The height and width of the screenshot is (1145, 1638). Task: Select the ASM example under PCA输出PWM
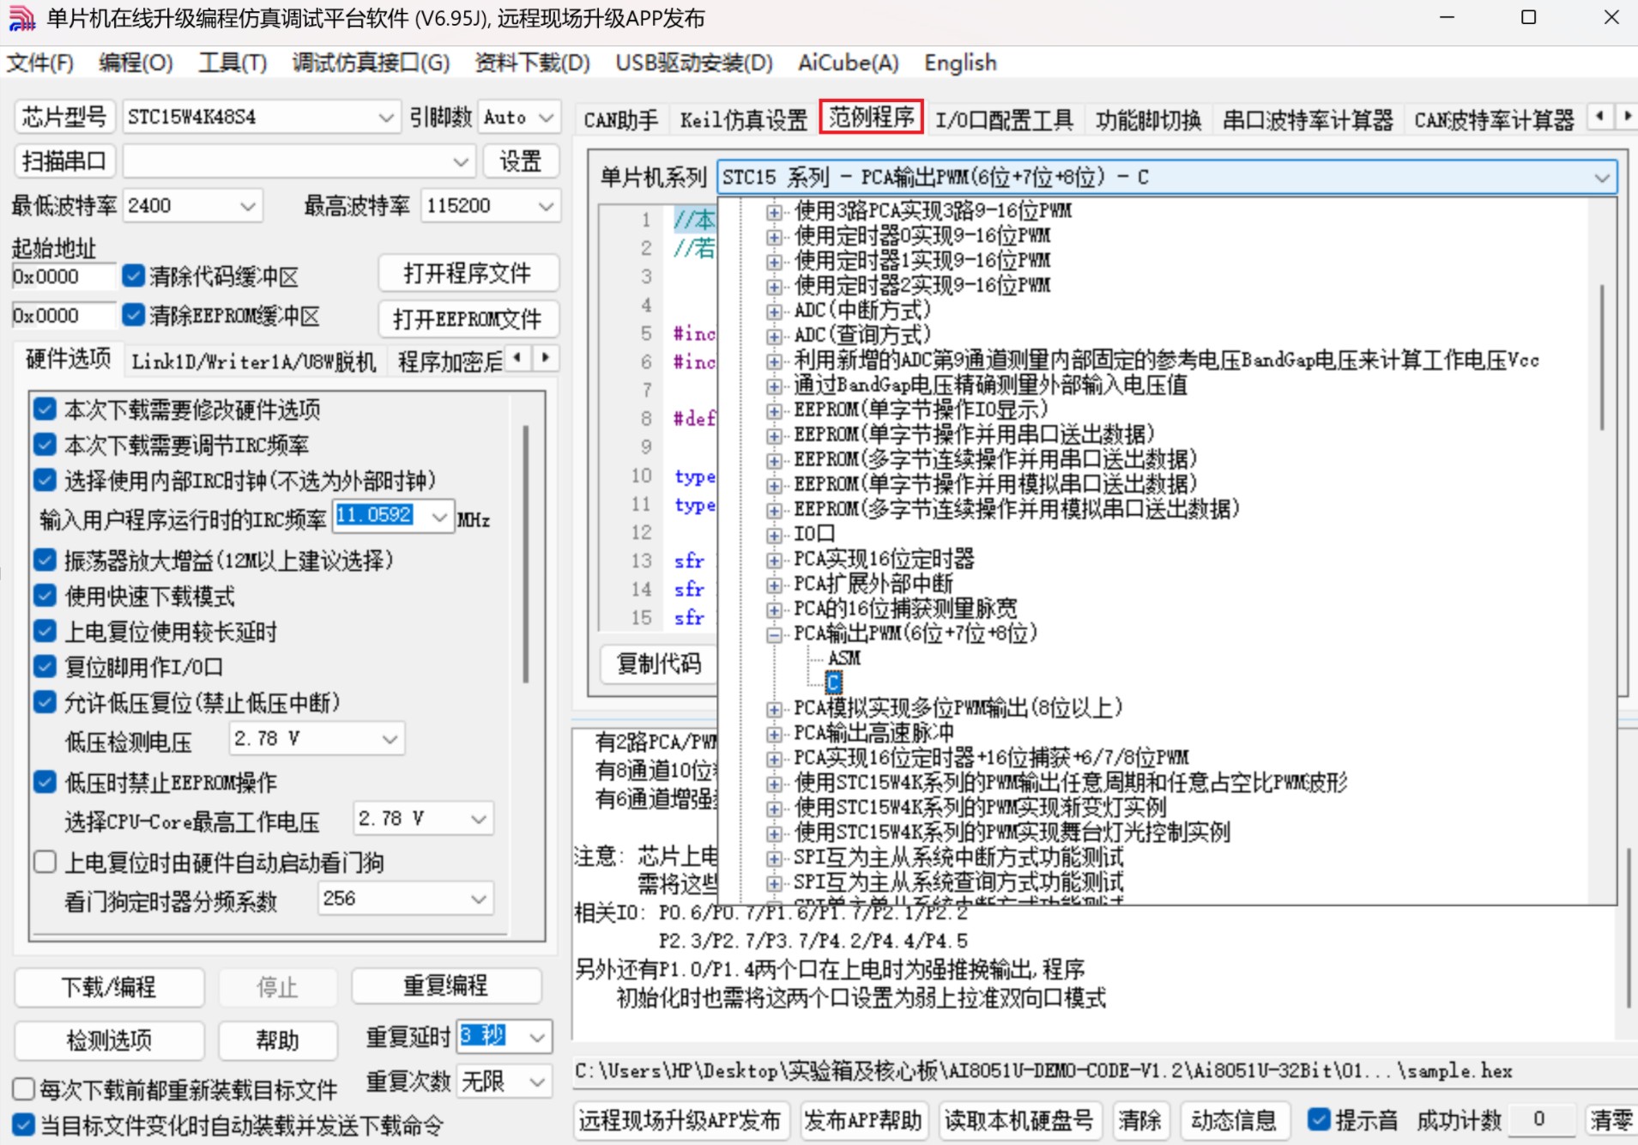(x=843, y=658)
